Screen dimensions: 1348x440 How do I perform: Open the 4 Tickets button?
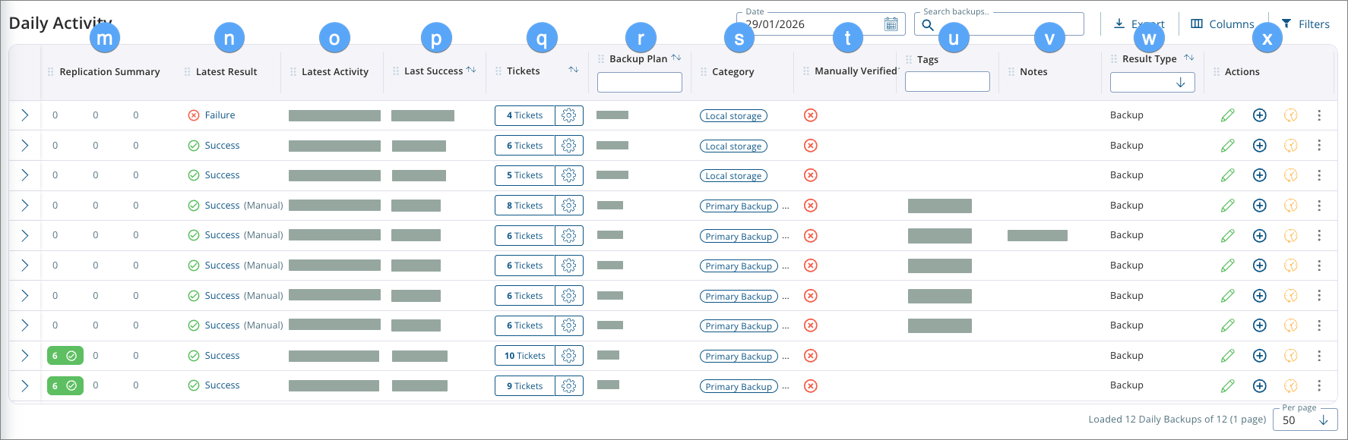tap(525, 115)
